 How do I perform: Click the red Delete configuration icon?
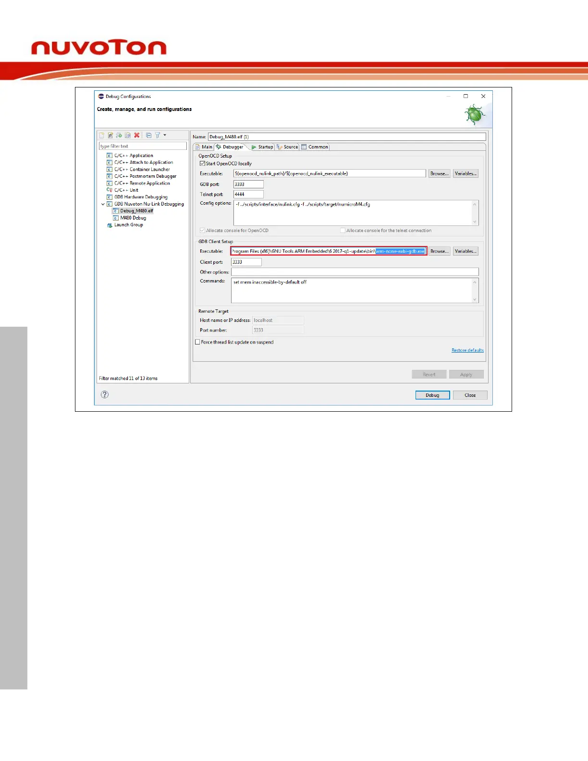click(137, 135)
